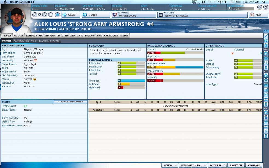Collapse the right sidebar with double-arrow
This screenshot has height=168, width=269.
[266, 31]
